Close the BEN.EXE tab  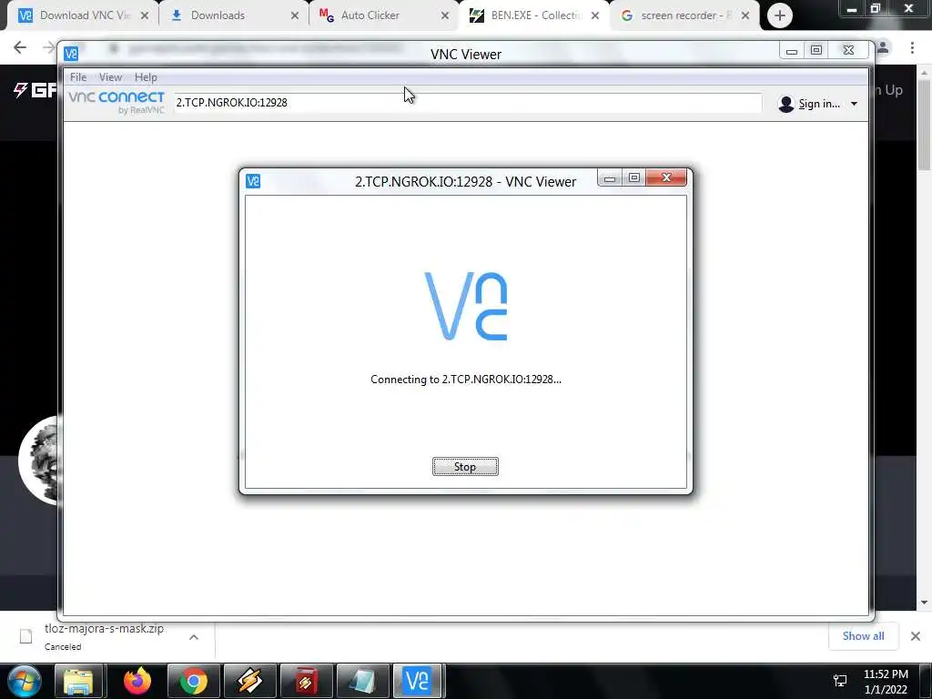[595, 16]
